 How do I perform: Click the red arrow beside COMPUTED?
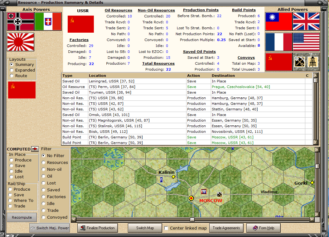[x=35, y=149]
